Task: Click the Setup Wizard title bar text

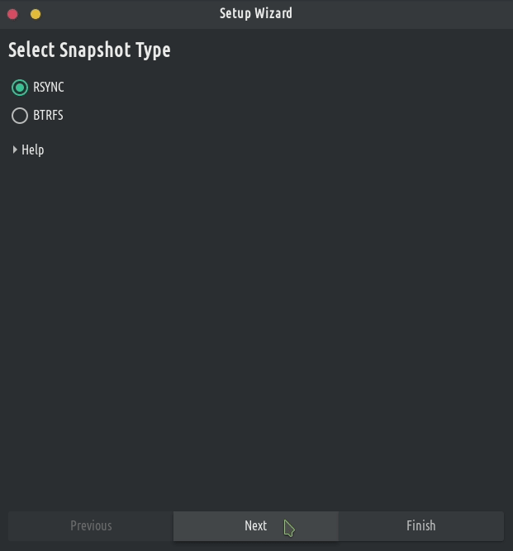Action: 256,13
